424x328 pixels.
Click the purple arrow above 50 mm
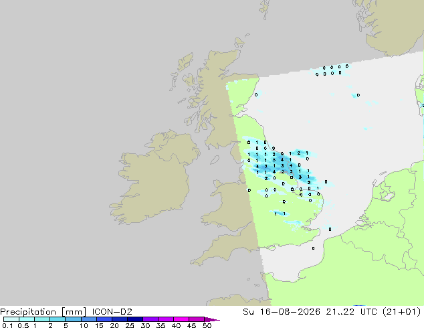212,319
